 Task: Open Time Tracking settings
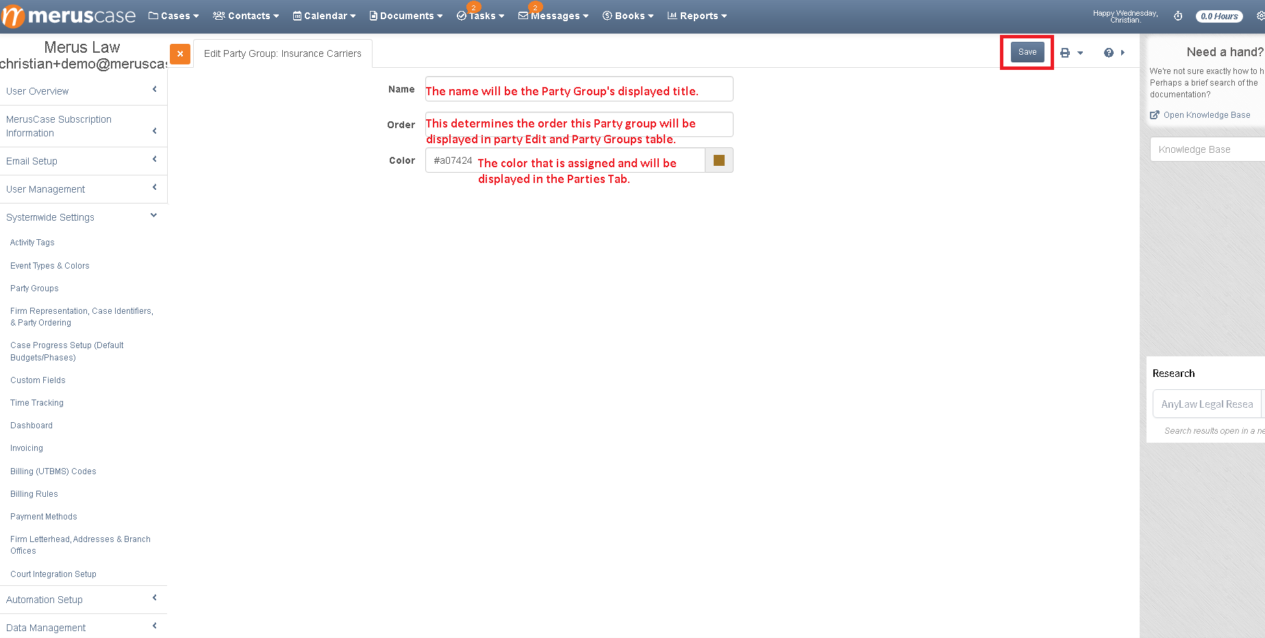[x=37, y=403]
